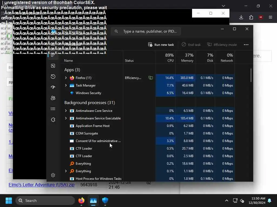Click the muted volume tray icon
The width and height of the screenshot is (277, 207).
[242, 201]
